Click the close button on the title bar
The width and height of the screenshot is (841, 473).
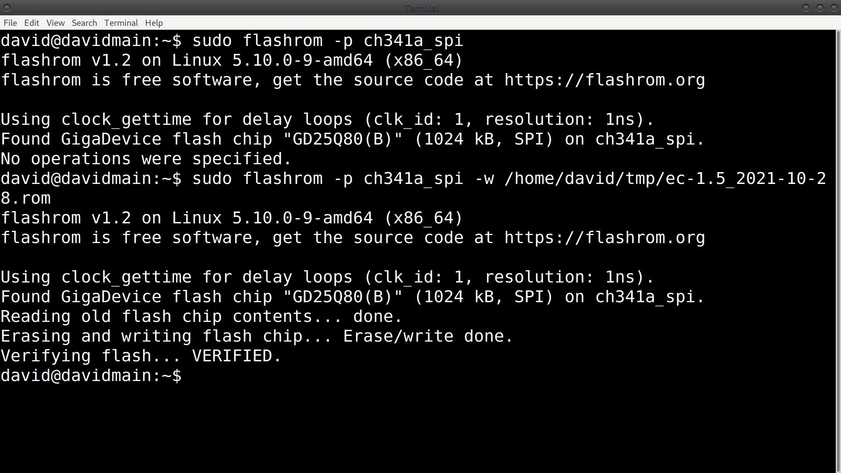[x=834, y=7]
